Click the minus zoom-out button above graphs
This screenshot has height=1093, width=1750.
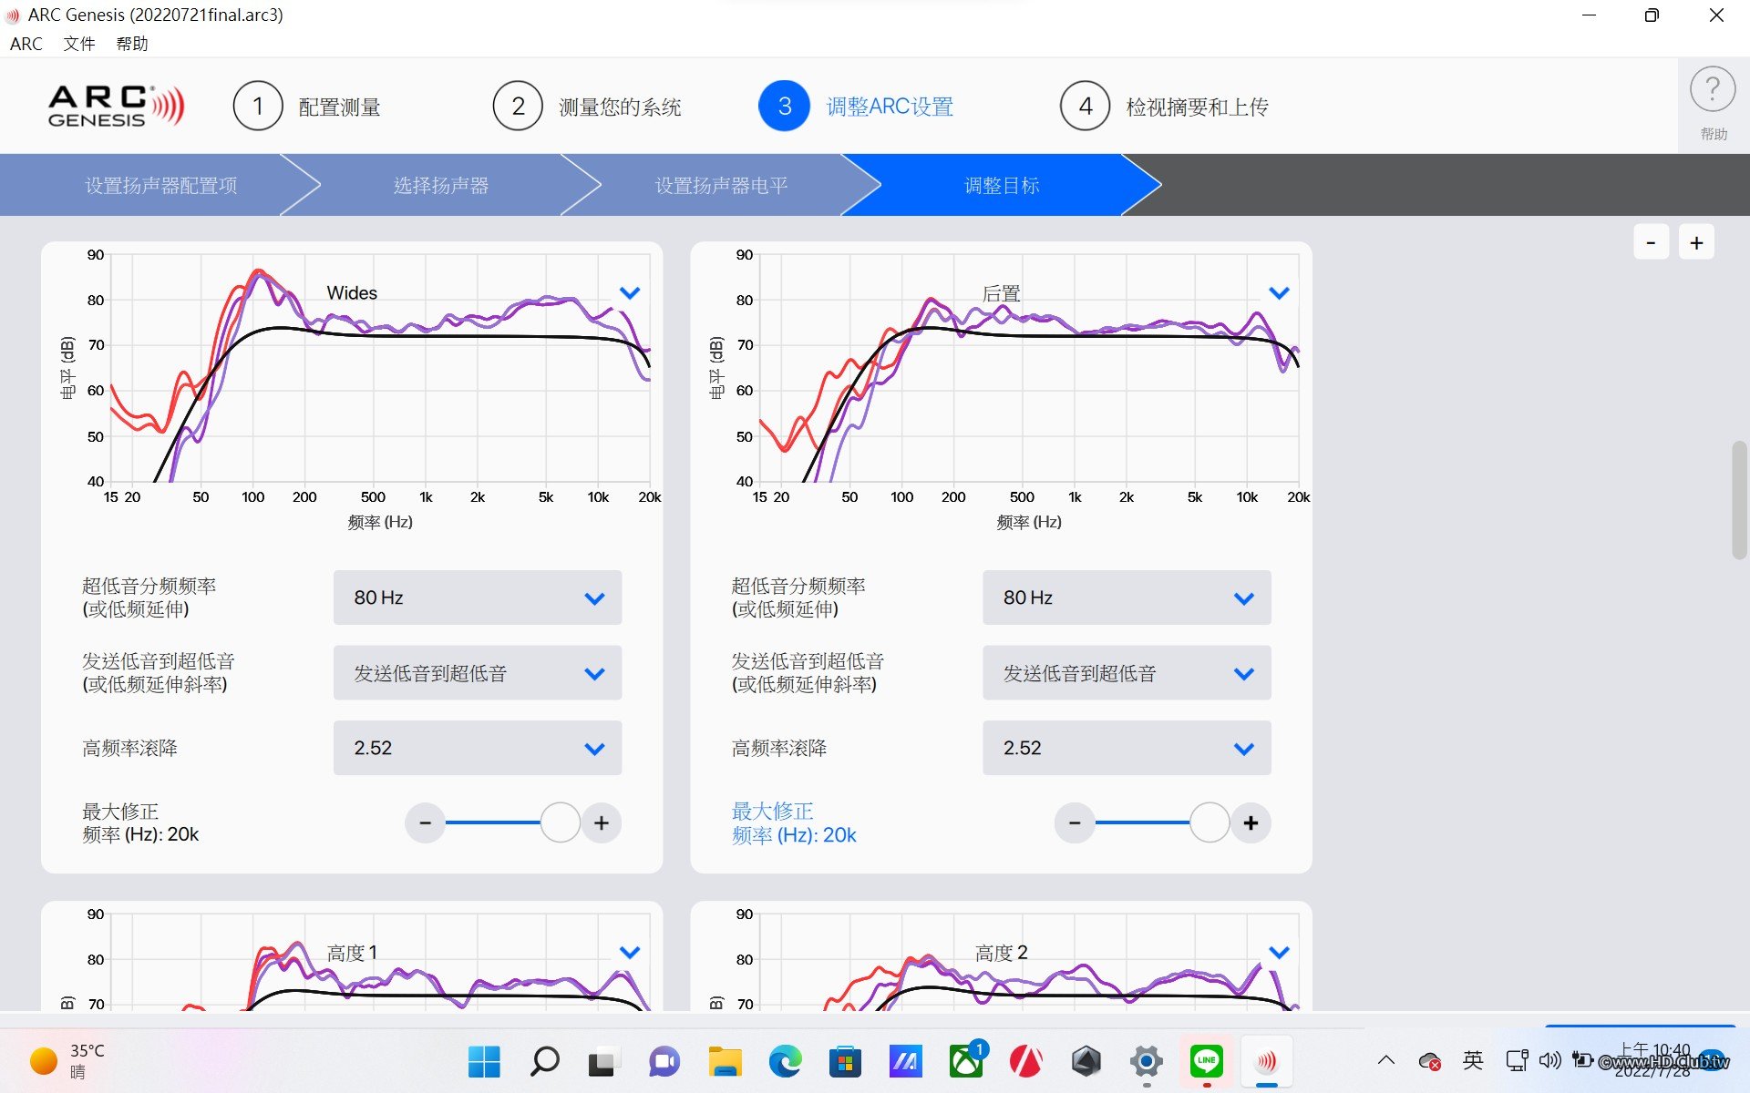click(x=1651, y=242)
